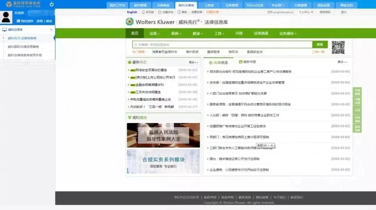Open the 法规 dropdown menu
This screenshot has width=376, height=210.
(154, 33)
